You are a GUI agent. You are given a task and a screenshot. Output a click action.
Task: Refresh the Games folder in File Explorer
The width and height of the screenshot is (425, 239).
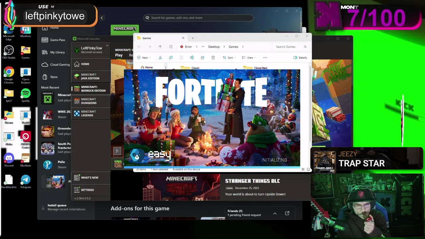171,47
